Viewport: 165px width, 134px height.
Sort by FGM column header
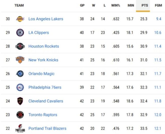click(158, 5)
